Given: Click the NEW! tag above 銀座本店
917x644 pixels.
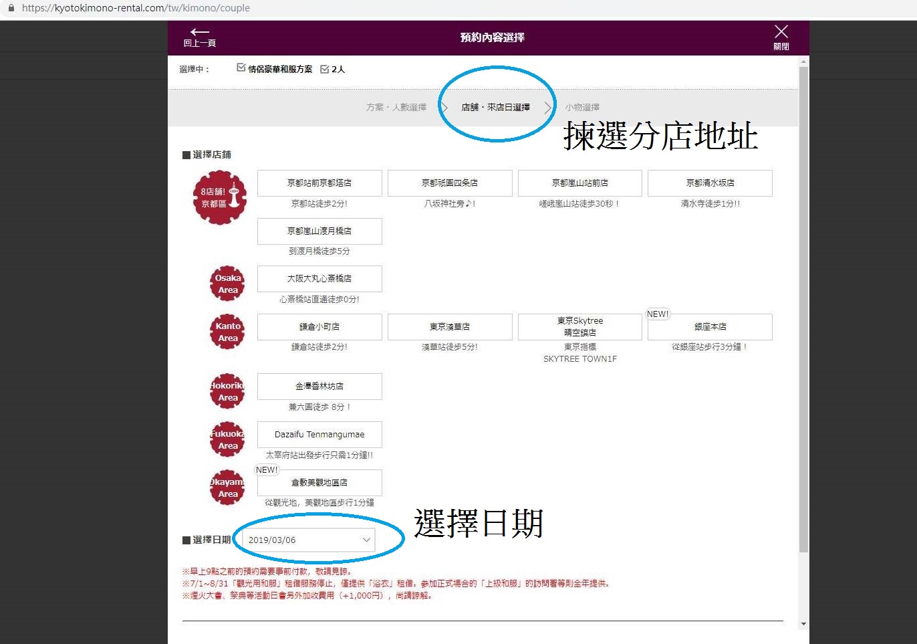Looking at the screenshot, I should click(658, 314).
